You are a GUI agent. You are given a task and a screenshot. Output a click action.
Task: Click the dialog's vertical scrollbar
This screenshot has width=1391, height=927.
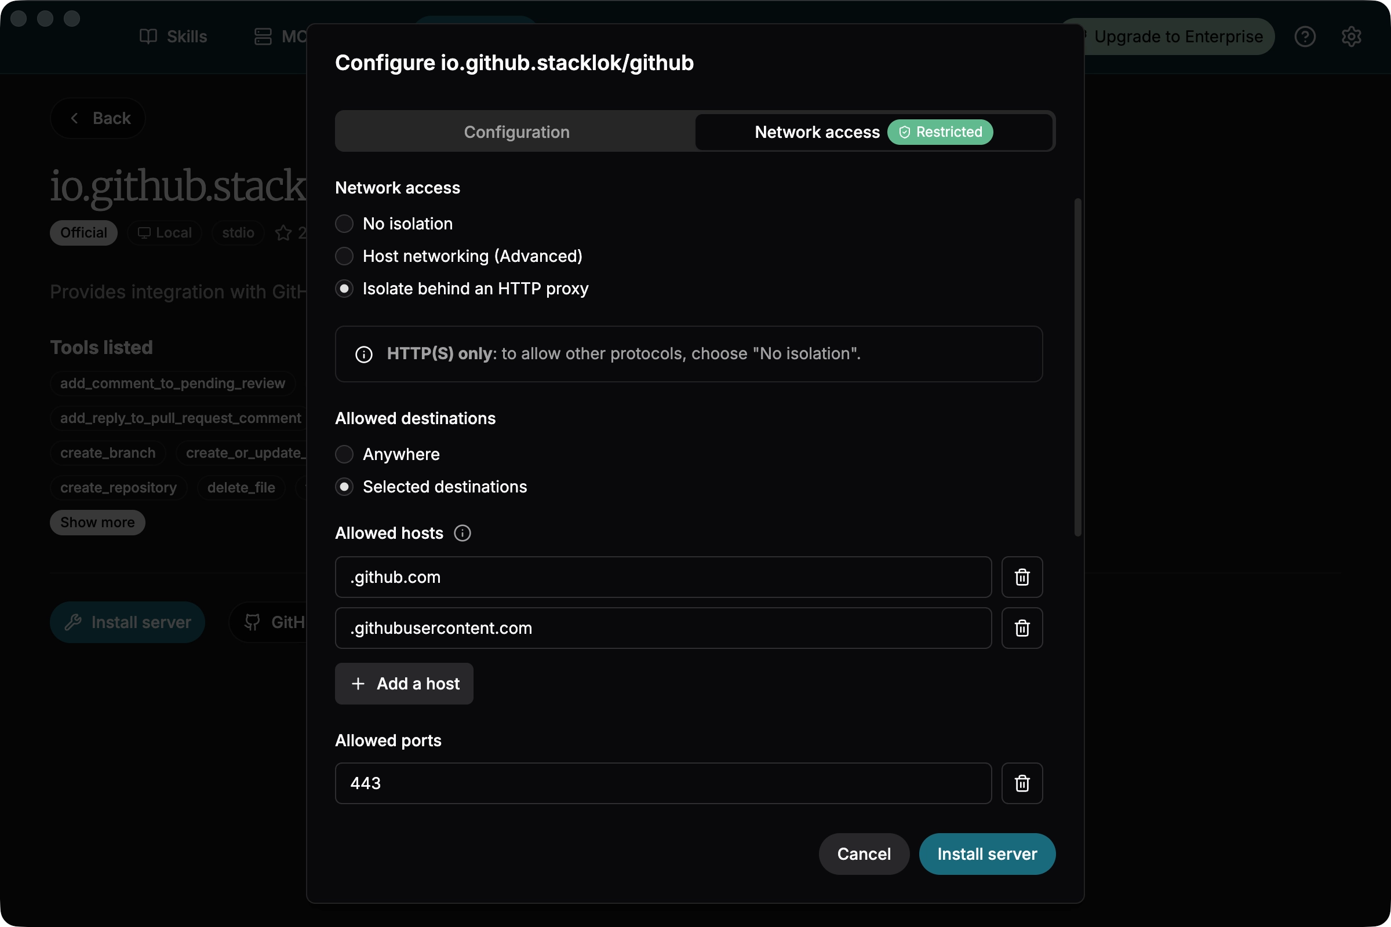coord(1077,368)
